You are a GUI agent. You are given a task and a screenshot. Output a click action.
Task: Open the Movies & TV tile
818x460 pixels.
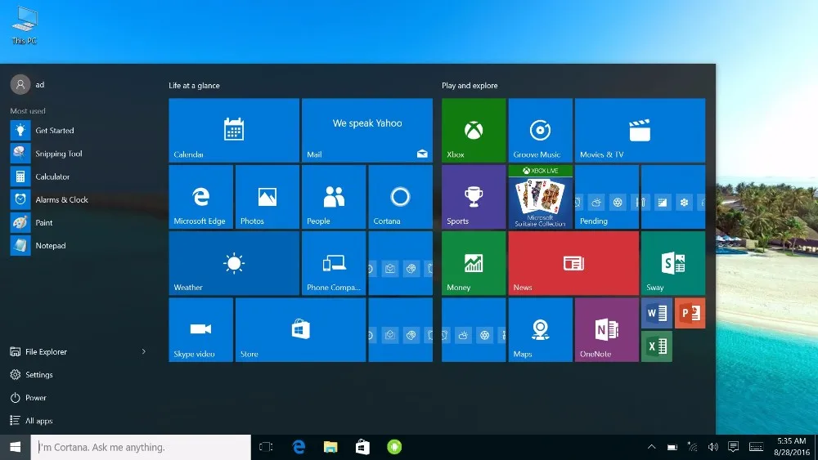640,130
